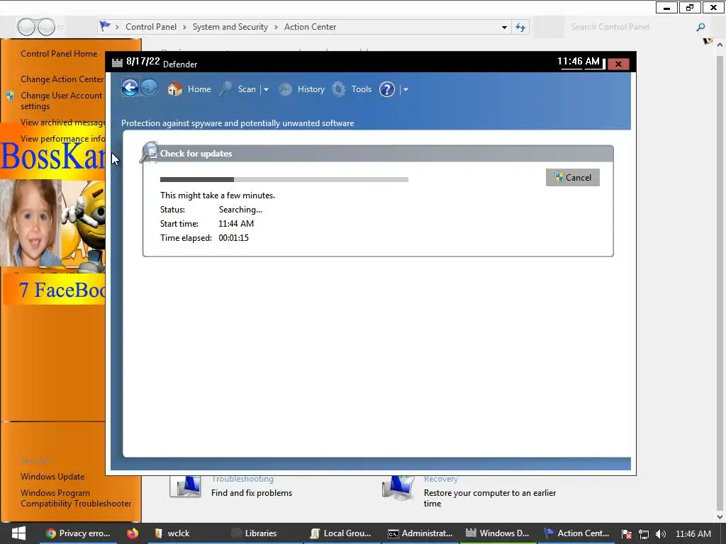Click Action Center flag tray icon
Viewport: 726px width, 544px height.
[x=627, y=534]
